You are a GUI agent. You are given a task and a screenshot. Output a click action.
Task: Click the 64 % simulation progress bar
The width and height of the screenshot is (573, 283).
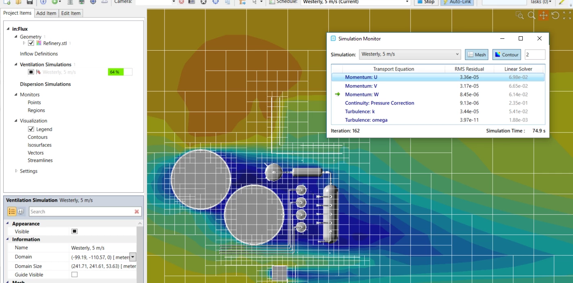pyautogui.click(x=120, y=72)
